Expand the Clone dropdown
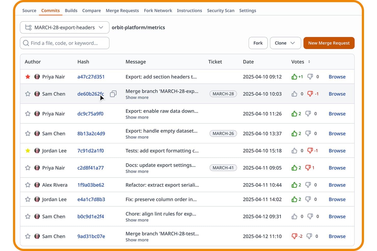The width and height of the screenshot is (377, 251). pyautogui.click(x=285, y=43)
